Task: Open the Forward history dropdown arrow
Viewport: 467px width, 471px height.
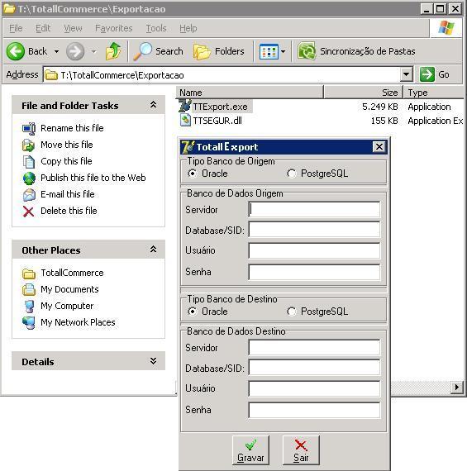Action: coord(94,52)
